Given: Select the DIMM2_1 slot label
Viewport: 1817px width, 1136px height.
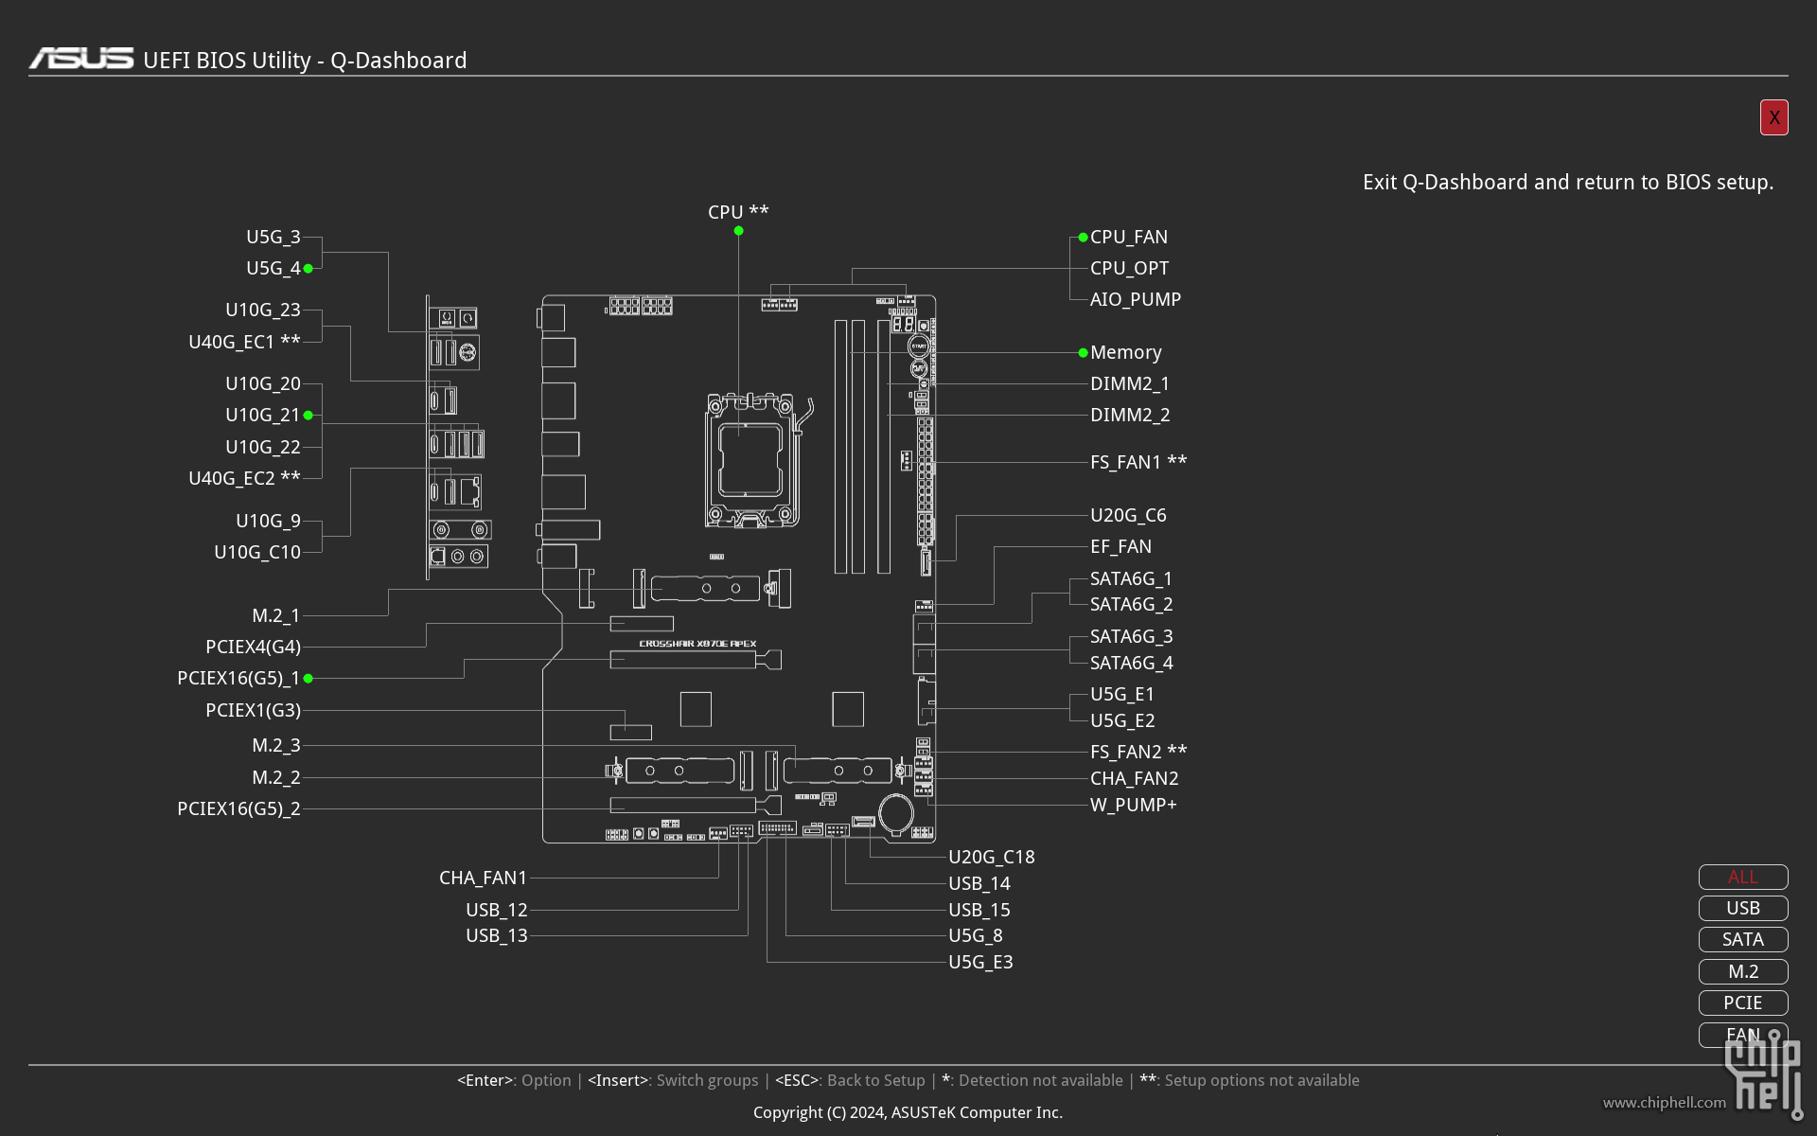Looking at the screenshot, I should pyautogui.click(x=1130, y=383).
